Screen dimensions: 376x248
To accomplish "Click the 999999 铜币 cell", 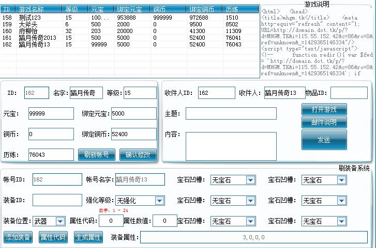I will click(x=162, y=18).
